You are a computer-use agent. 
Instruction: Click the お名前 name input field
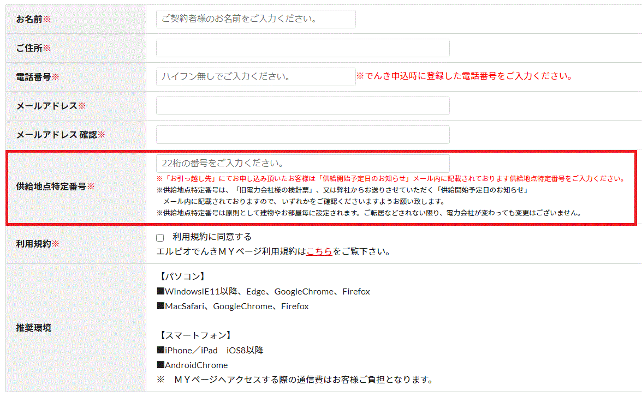tap(255, 19)
